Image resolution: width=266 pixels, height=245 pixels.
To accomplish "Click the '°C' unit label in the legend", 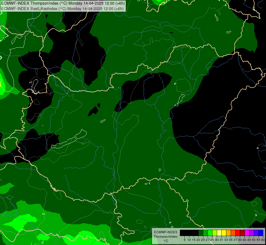I will [166, 241].
